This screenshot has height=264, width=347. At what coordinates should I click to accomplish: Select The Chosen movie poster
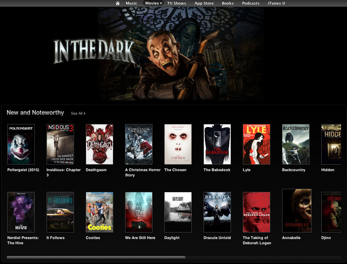click(x=178, y=144)
